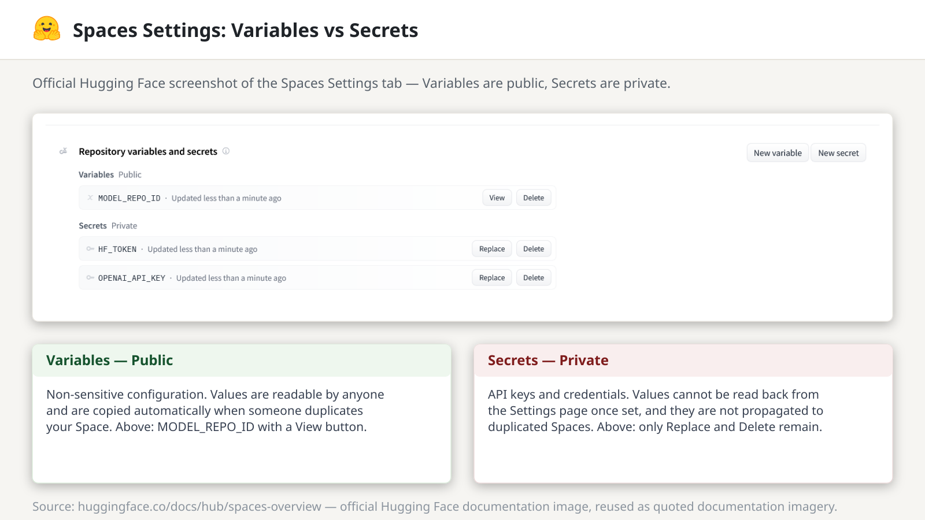Viewport: 925px width, 520px height.
Task: Replace the OPENAI_API_KEY secret
Action: pos(492,278)
